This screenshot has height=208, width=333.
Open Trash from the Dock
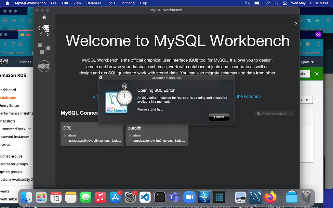[306, 197]
